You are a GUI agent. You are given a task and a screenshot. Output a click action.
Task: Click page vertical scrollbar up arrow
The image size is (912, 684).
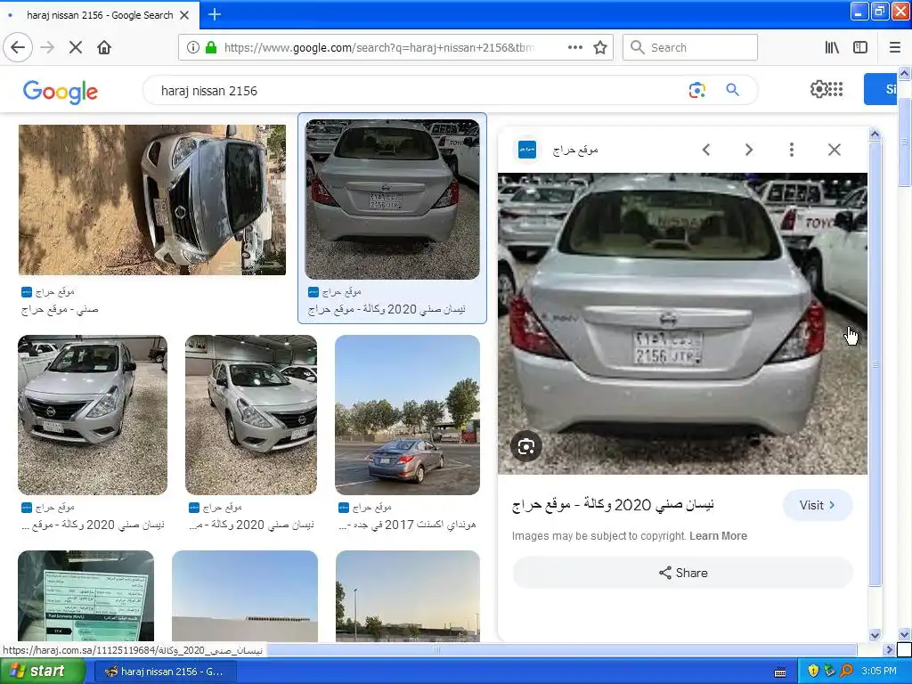905,73
